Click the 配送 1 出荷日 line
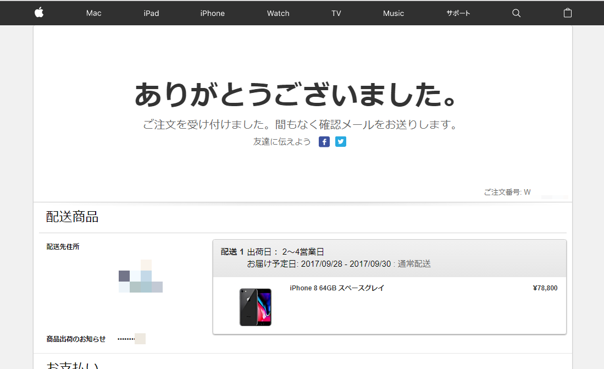 click(273, 252)
